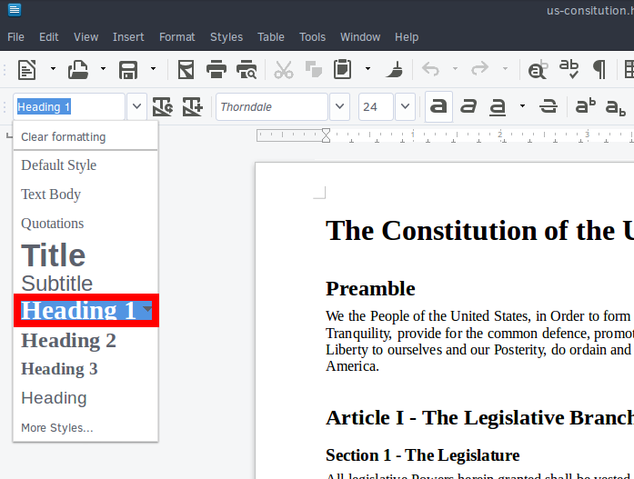
Task: Click the Print icon
Action: click(x=216, y=69)
